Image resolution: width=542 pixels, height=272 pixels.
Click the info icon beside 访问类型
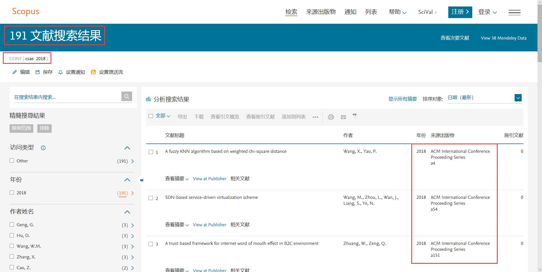coord(43,148)
